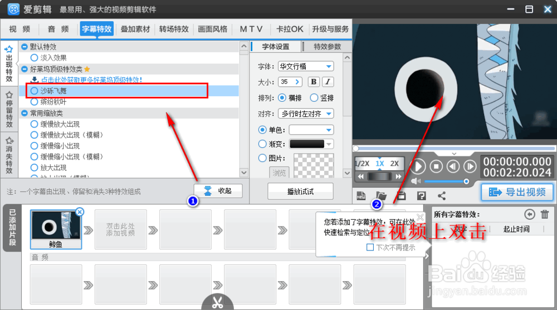Select the 渐变 gradient color option
Viewport: 557px width, 310px height.
point(262,144)
